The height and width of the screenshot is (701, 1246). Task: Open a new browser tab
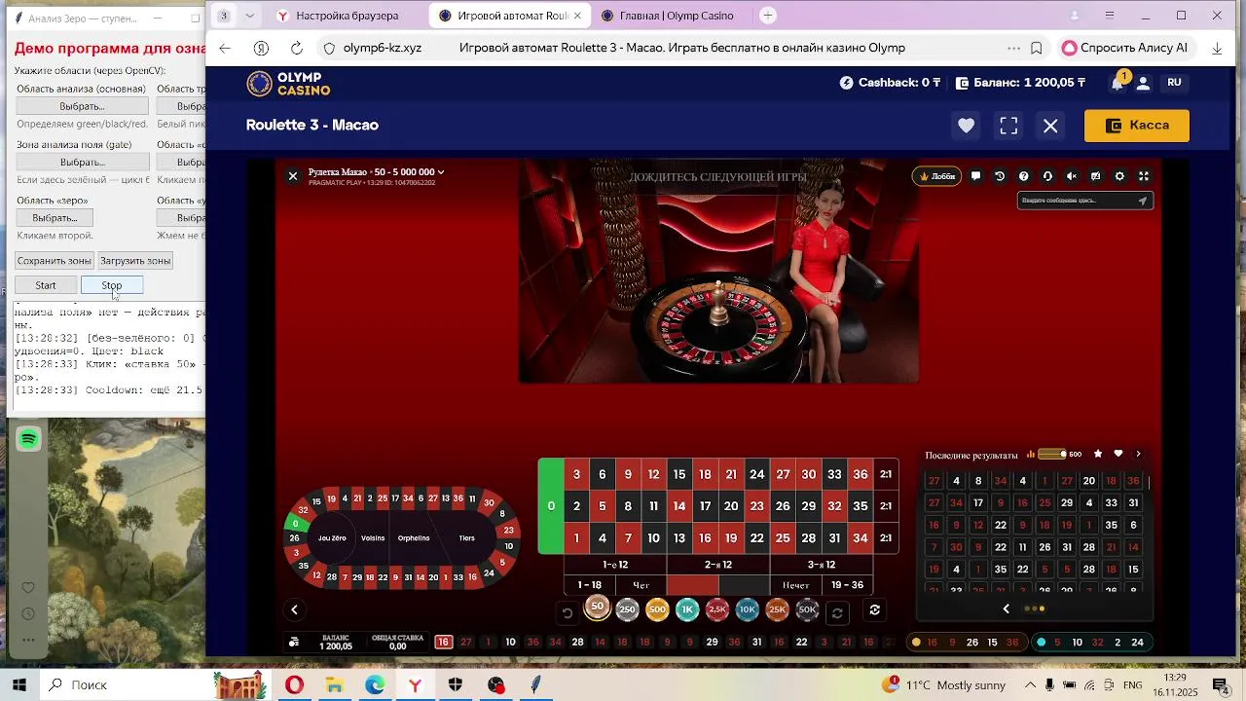click(x=768, y=16)
